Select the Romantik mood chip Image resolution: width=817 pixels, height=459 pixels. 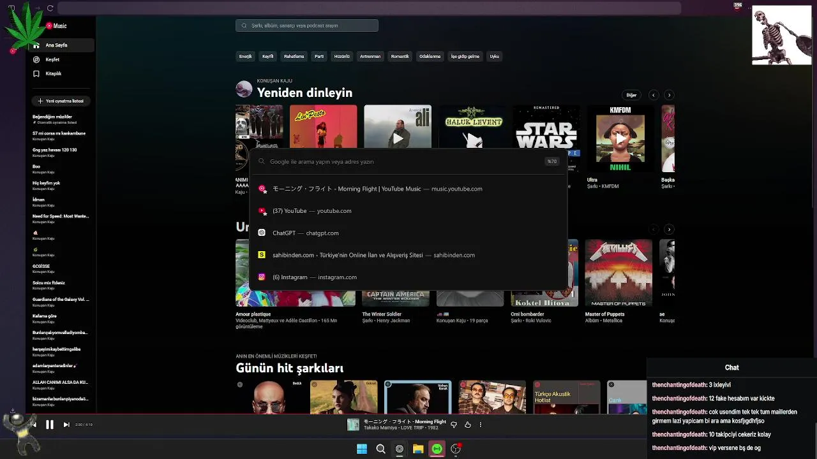(x=400, y=56)
